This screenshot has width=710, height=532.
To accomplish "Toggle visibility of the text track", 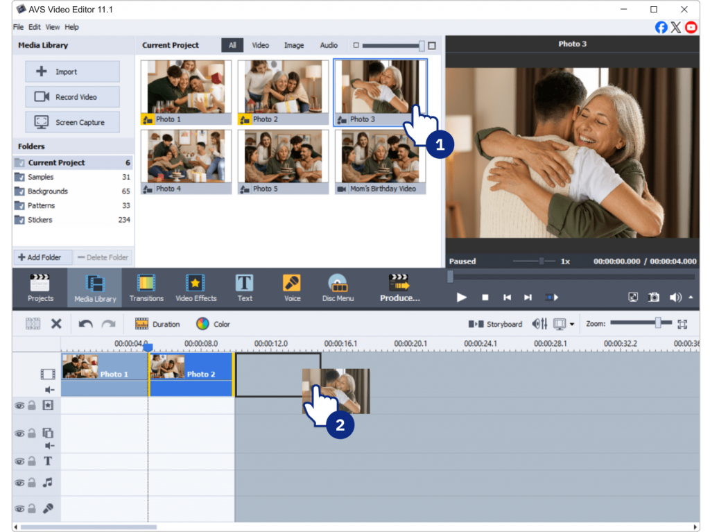I will tap(19, 461).
